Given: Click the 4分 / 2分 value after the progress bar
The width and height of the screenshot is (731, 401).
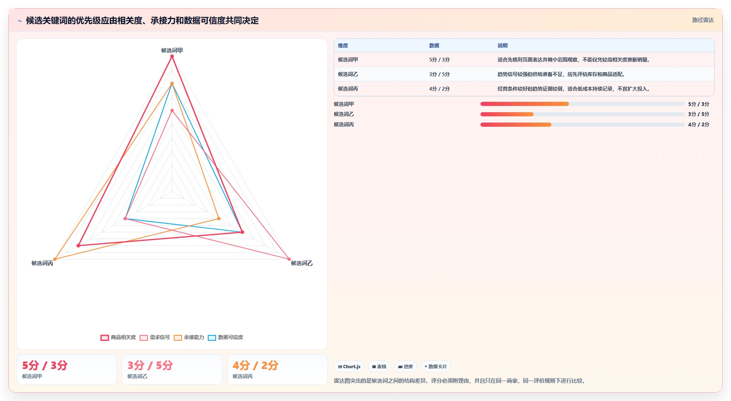Looking at the screenshot, I should click(699, 125).
